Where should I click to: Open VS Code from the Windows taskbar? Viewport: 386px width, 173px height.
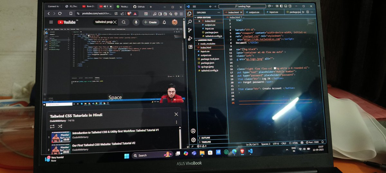click(251, 151)
